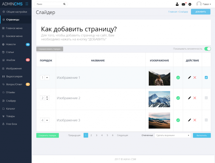
Task: Click the pencil edit icon for Изображение 1
Action: pos(190,77)
